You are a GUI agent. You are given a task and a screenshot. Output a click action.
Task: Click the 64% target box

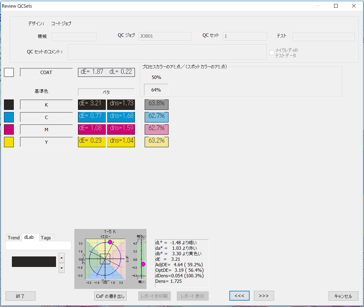(x=156, y=90)
